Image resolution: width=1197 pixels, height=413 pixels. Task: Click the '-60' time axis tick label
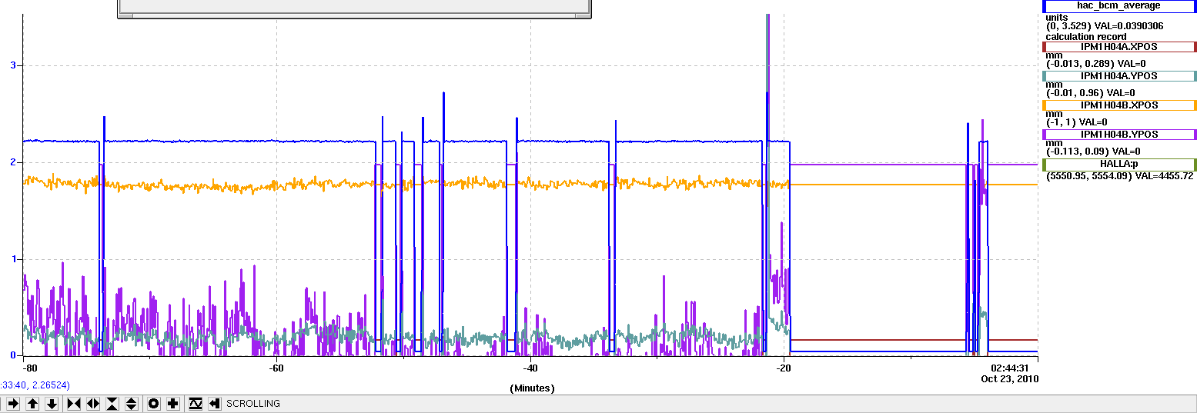tap(277, 368)
